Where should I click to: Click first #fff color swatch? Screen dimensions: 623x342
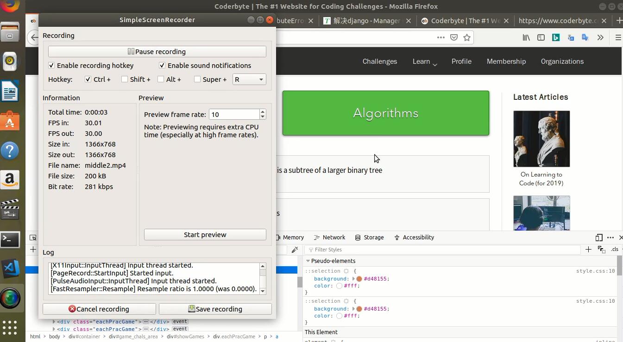point(340,286)
